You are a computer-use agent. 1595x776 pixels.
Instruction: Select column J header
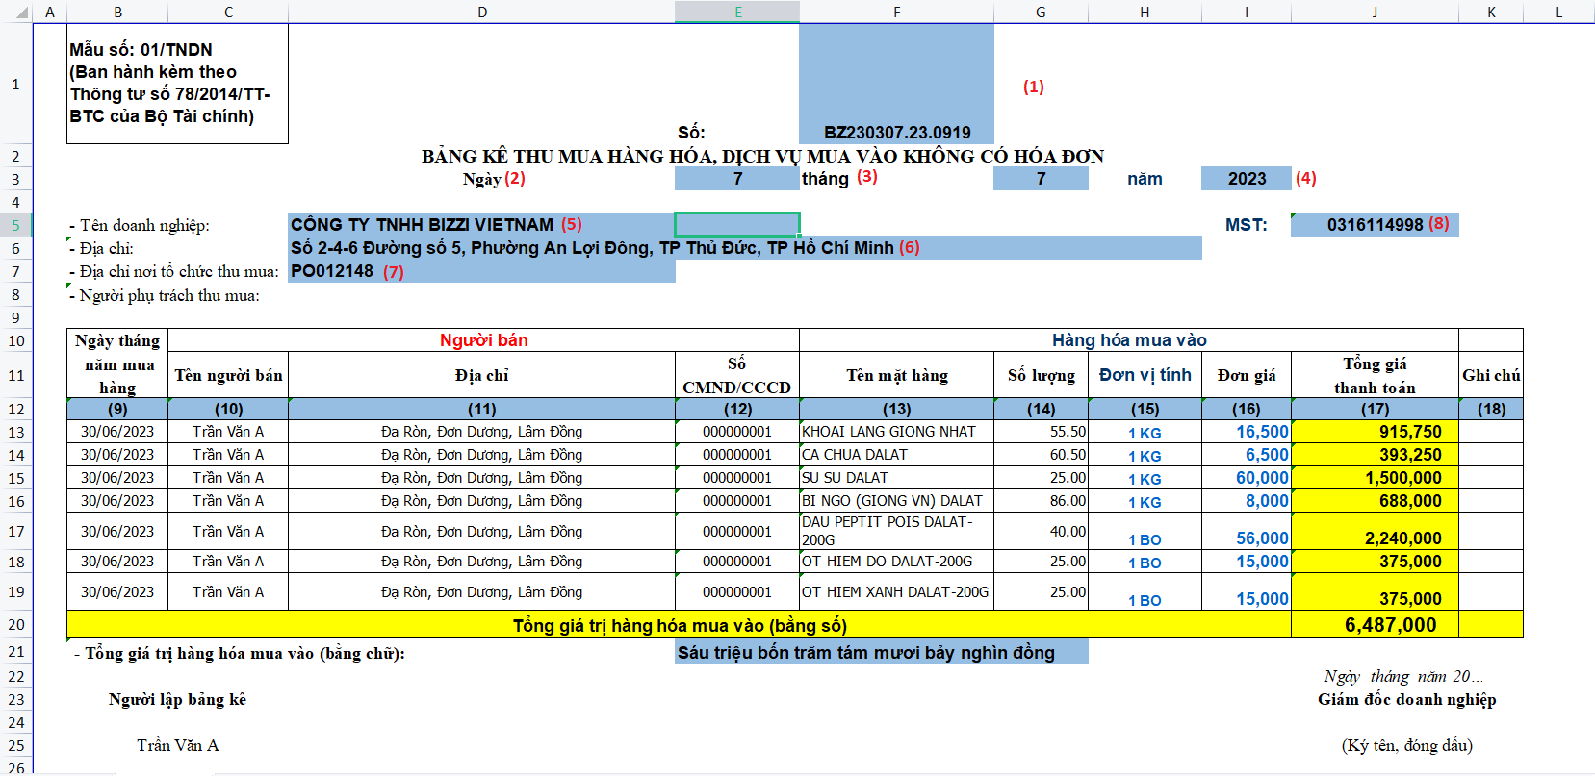[x=1375, y=12]
